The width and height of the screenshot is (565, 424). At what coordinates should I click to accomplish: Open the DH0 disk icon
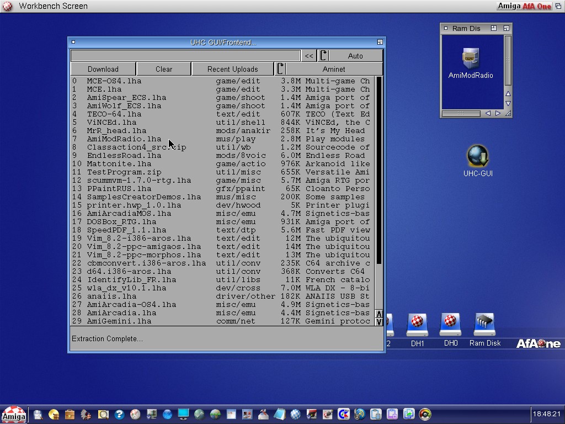pyautogui.click(x=450, y=325)
